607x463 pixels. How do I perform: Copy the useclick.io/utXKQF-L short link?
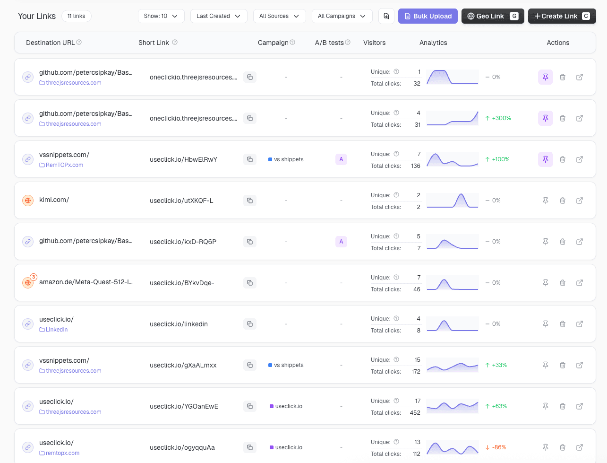tap(250, 201)
